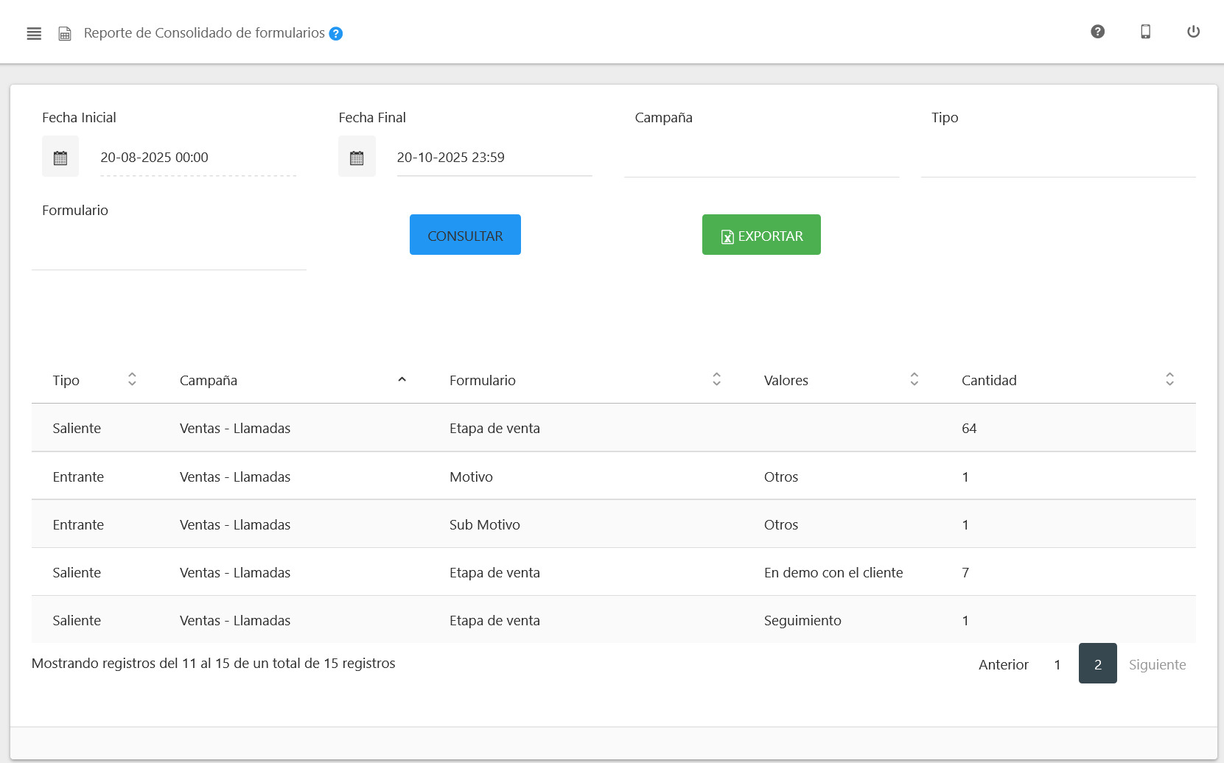Sort table by Valores column

(x=914, y=379)
